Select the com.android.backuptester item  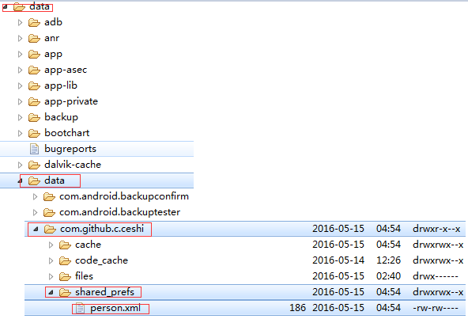[x=119, y=212]
